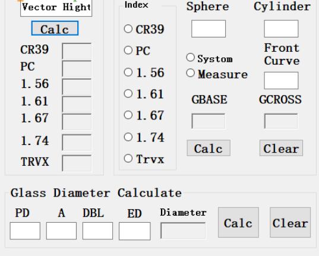
Task: Select the PC index radio button
Action: coord(128,50)
